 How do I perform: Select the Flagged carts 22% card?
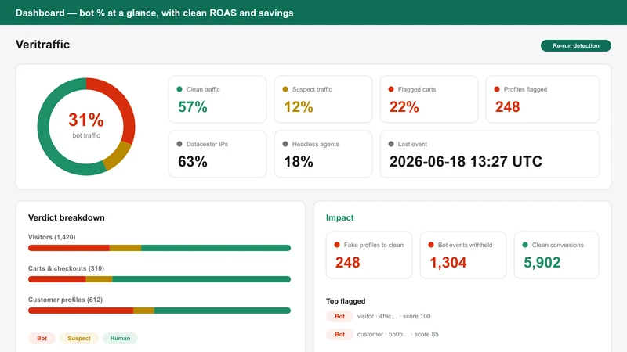click(x=429, y=99)
